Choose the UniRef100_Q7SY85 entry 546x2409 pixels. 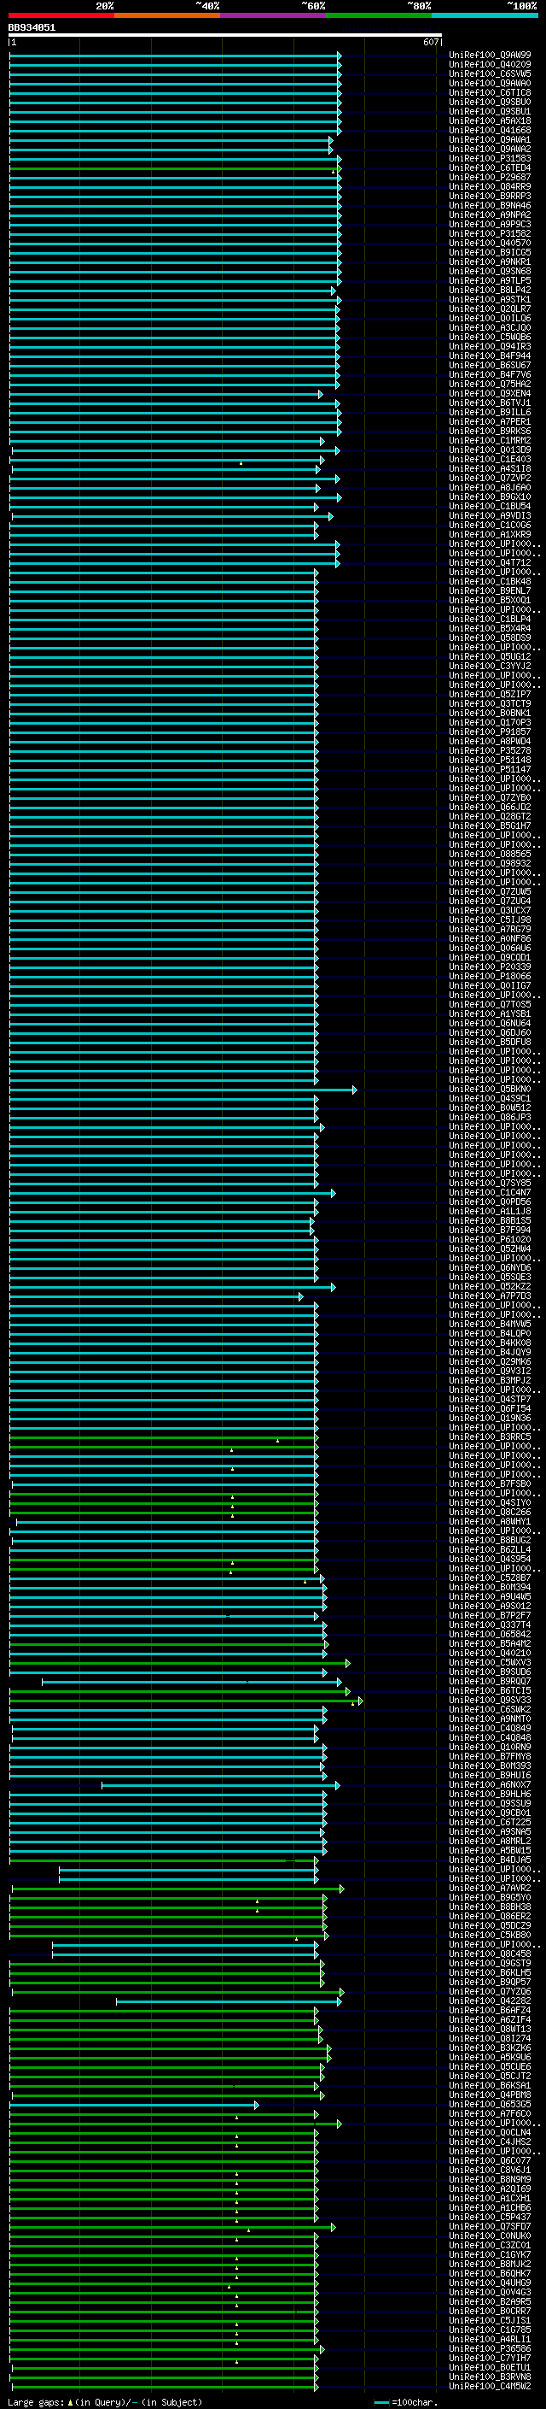pos(490,1183)
